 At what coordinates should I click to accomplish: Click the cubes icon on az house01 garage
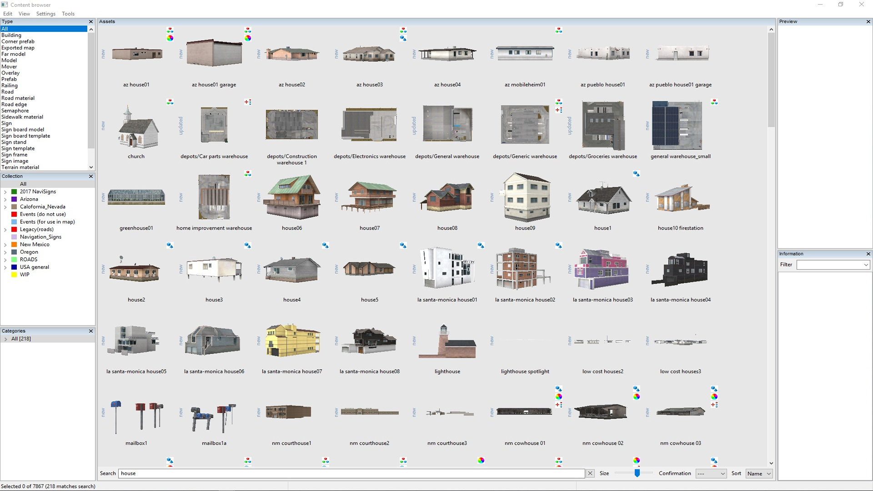[x=248, y=30]
